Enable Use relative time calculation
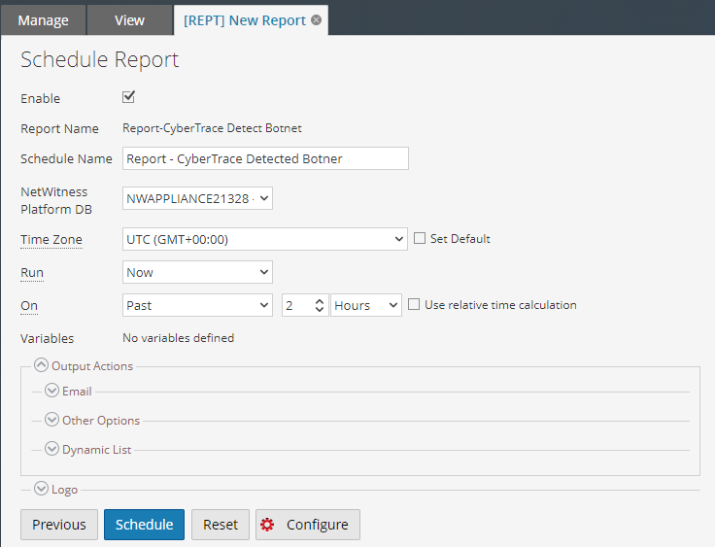The width and height of the screenshot is (715, 547). click(414, 305)
